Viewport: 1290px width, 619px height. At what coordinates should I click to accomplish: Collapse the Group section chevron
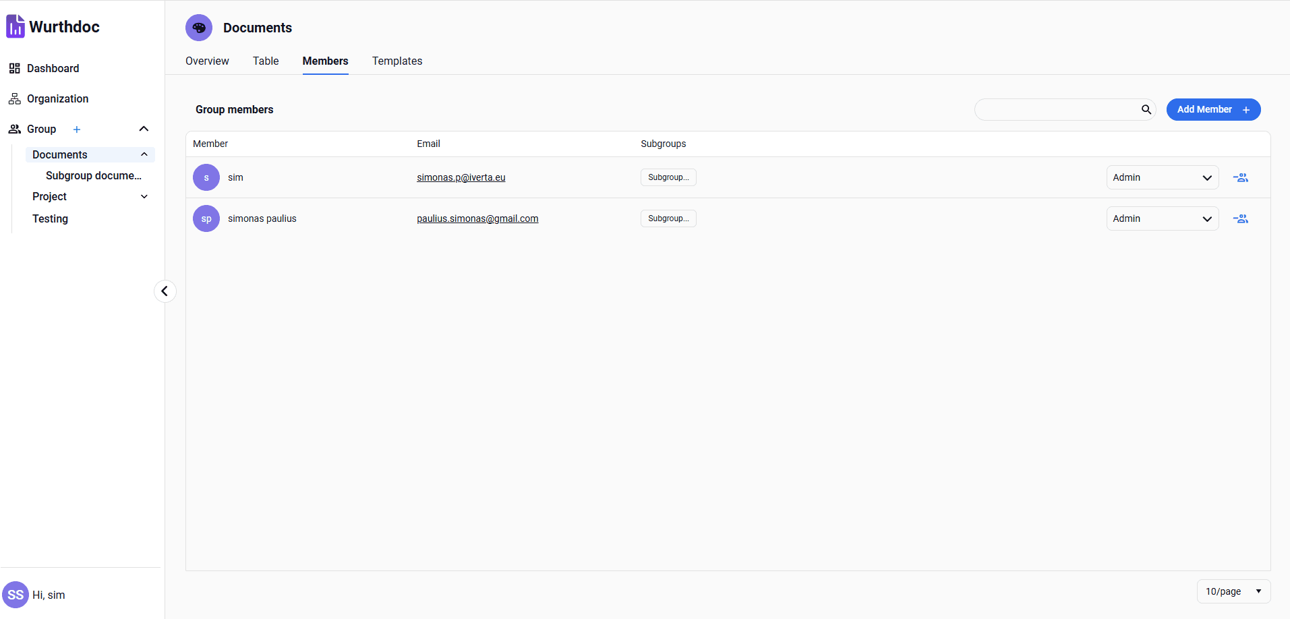coord(144,129)
